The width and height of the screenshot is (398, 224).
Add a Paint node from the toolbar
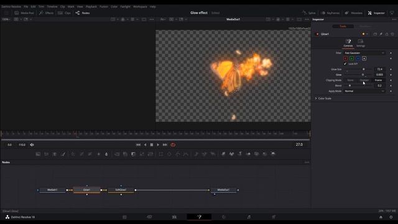point(63,154)
